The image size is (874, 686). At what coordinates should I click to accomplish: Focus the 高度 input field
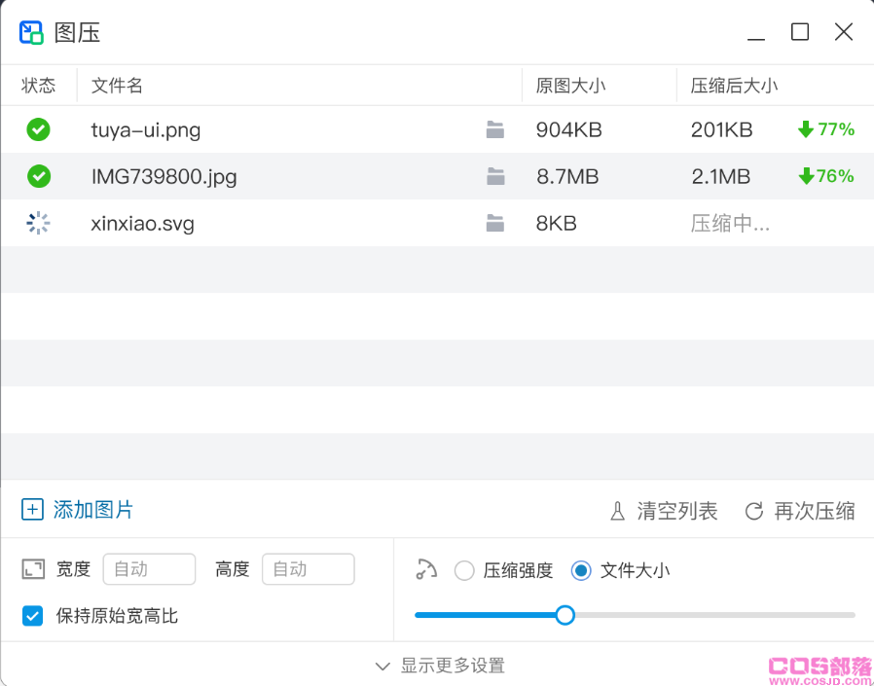309,569
